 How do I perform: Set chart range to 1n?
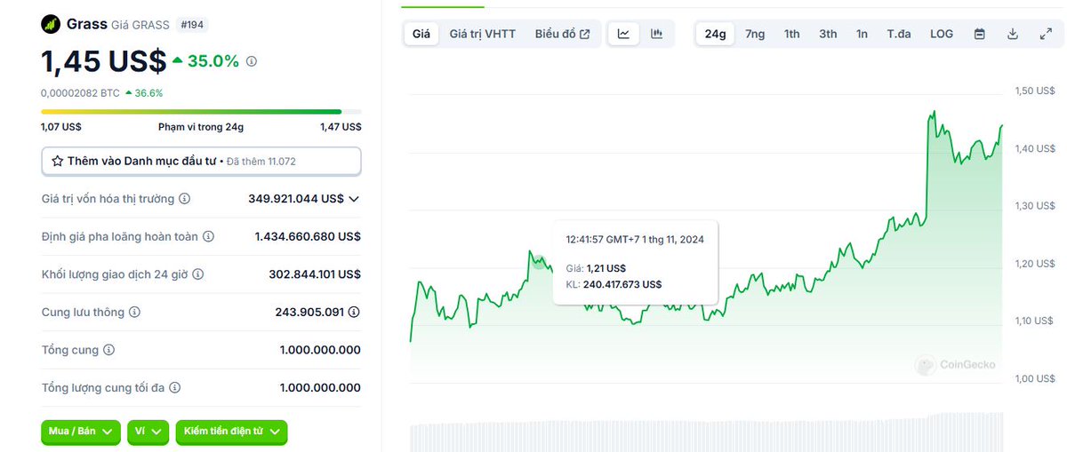(862, 34)
